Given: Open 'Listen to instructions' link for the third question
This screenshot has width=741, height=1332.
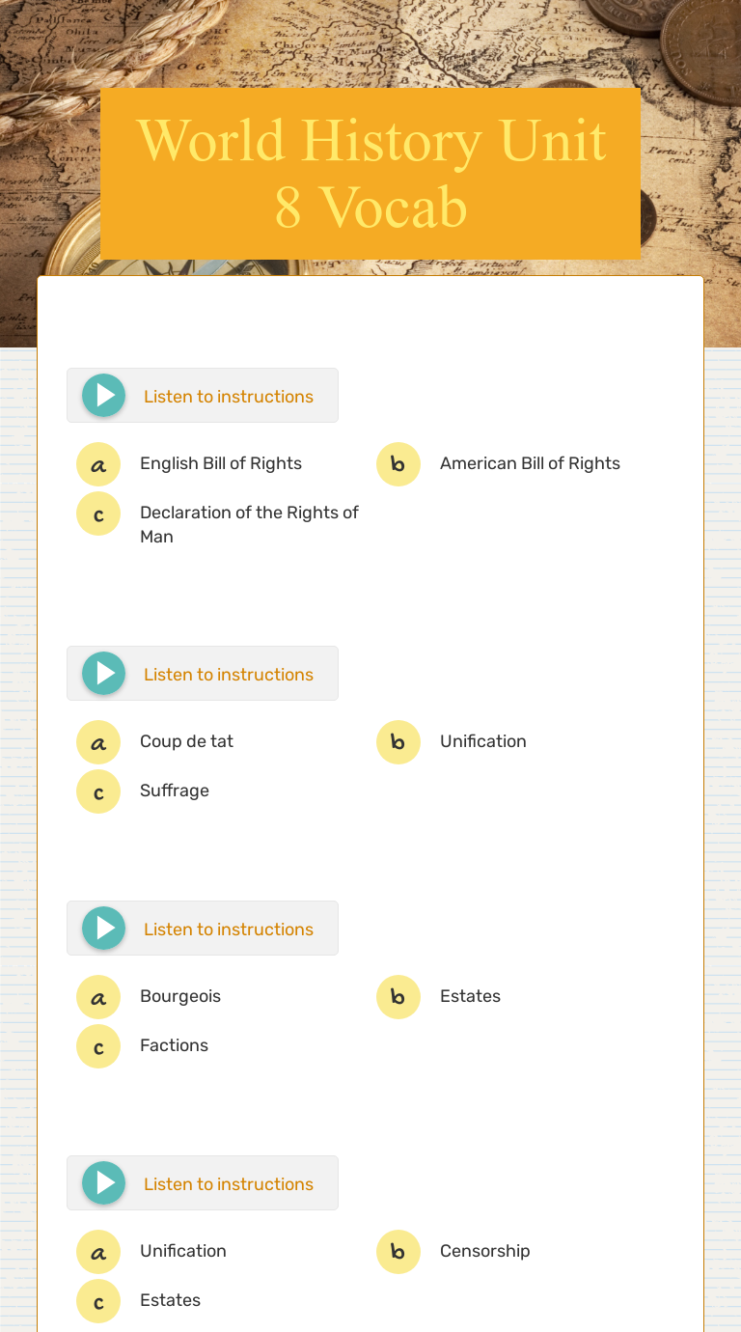Looking at the screenshot, I should pyautogui.click(x=229, y=929).
